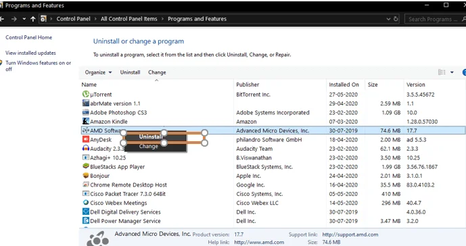
Task: Click the Adobe Photoshop CS3 icon
Action: [86, 112]
